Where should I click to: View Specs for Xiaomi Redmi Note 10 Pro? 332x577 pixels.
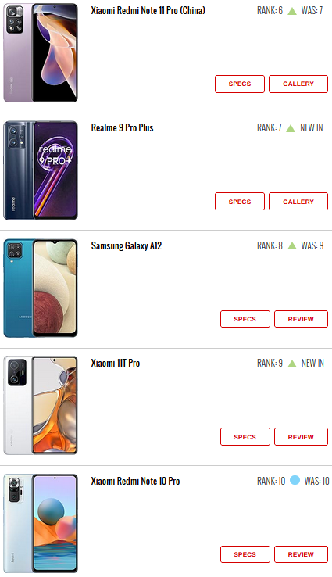(x=245, y=554)
